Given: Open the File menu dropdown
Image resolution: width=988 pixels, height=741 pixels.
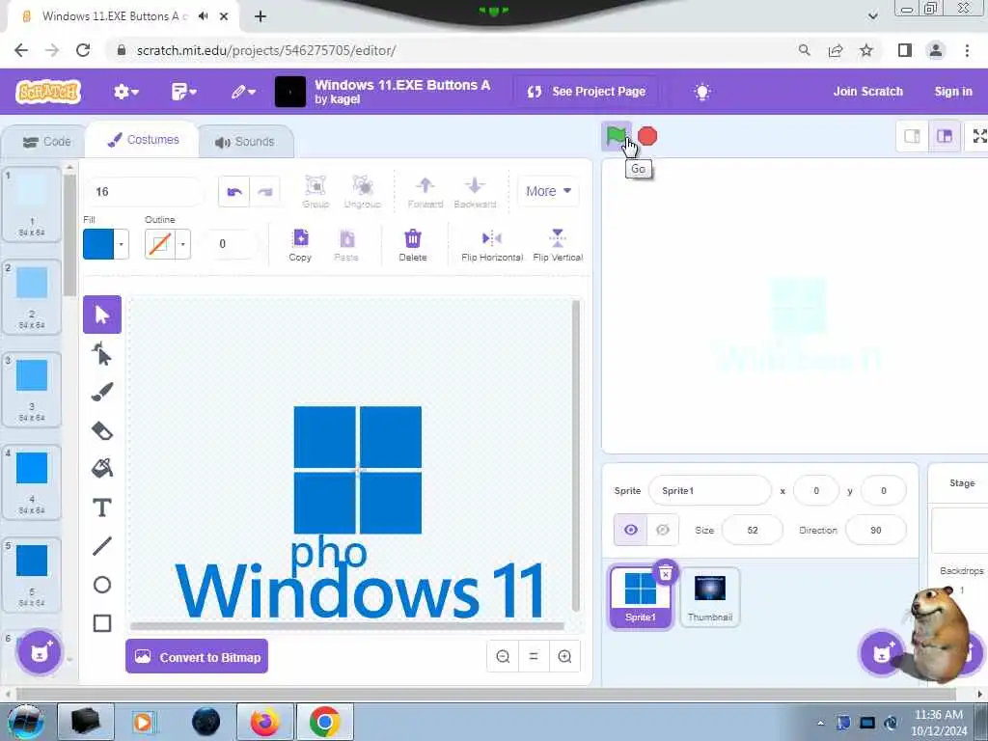Looking at the screenshot, I should coord(183,92).
